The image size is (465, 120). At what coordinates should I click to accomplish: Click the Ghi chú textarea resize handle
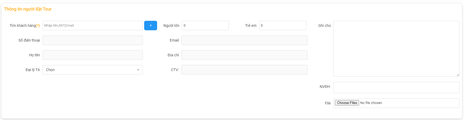pyautogui.click(x=458, y=75)
